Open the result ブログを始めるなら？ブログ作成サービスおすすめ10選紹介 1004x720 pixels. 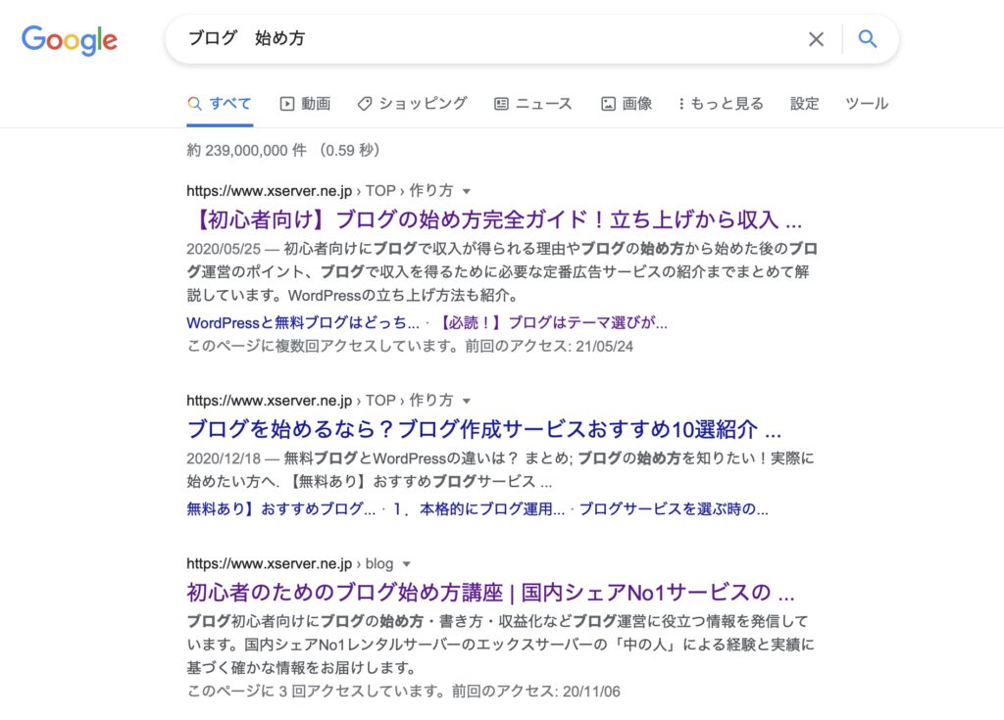tap(484, 429)
